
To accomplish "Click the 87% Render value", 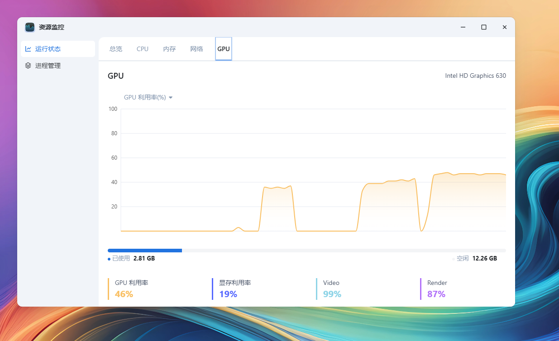I will (x=436, y=294).
